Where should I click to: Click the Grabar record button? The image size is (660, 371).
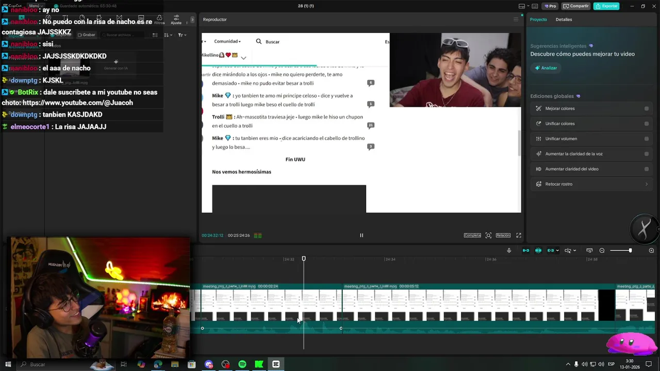[x=86, y=35]
